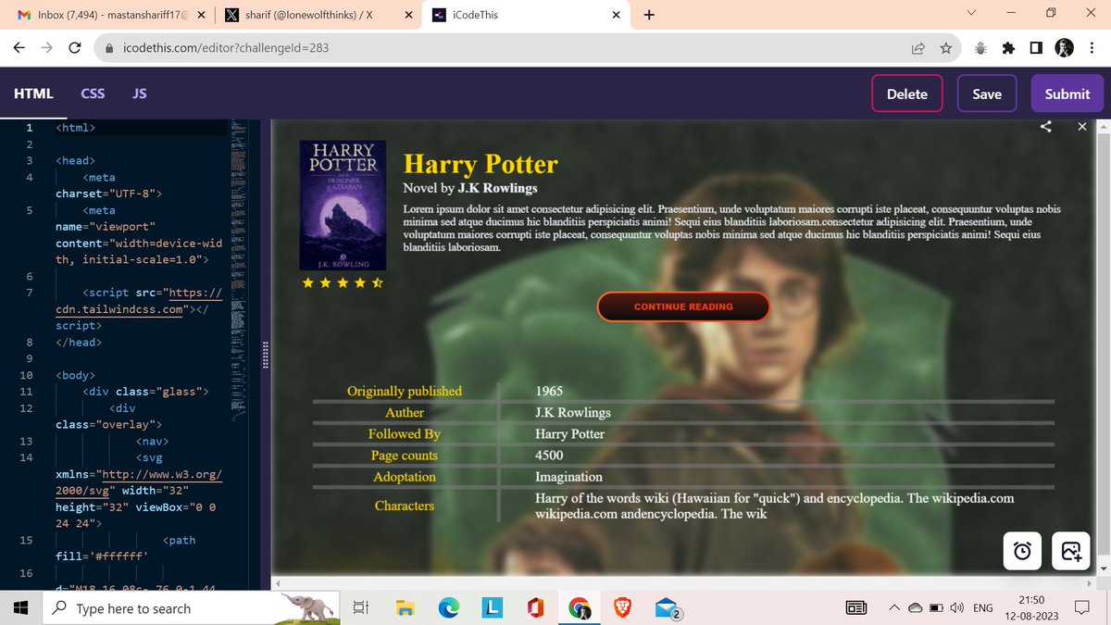Open a new browser tab

649,15
